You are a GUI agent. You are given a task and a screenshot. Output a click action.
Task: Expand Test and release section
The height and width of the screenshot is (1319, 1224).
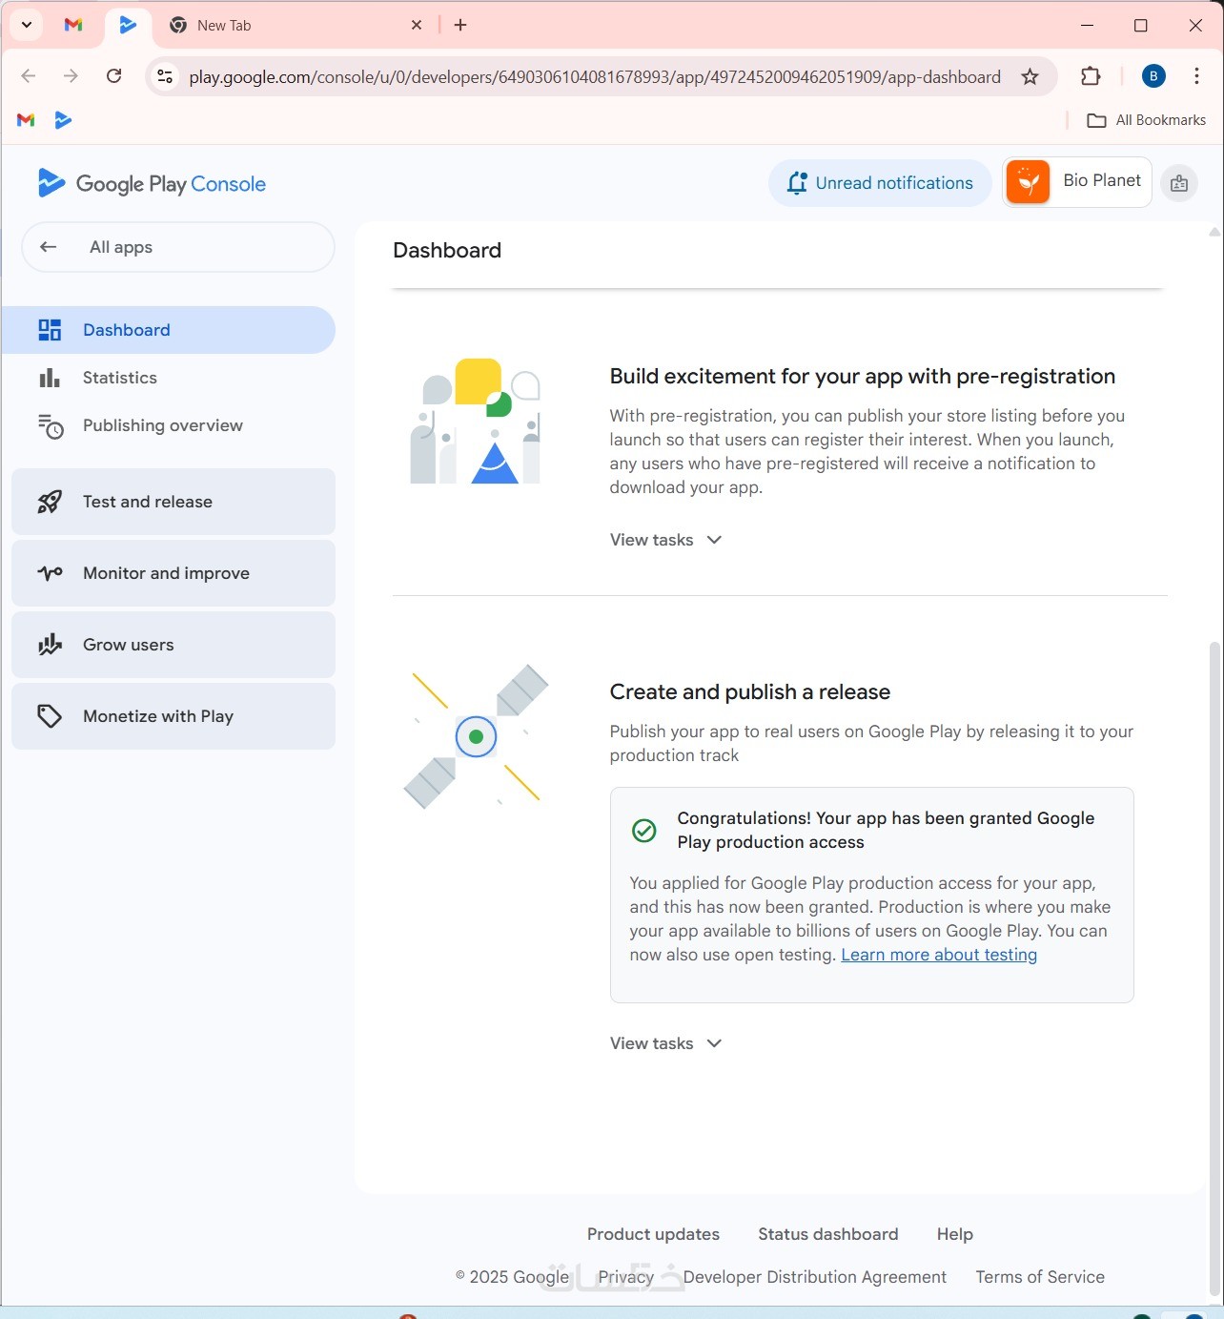(x=173, y=502)
